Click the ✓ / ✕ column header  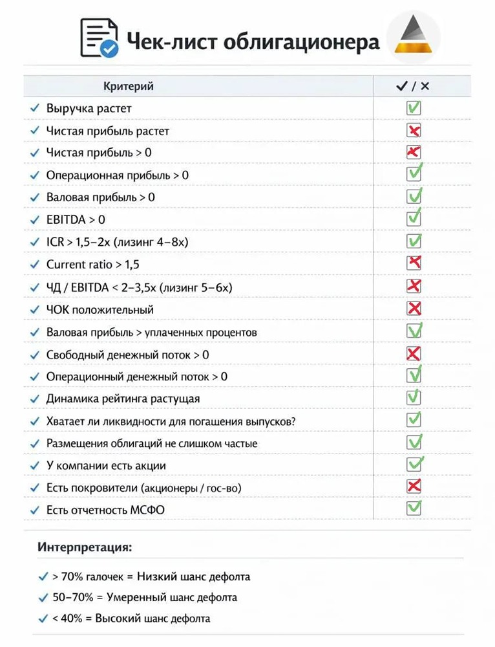(x=413, y=87)
